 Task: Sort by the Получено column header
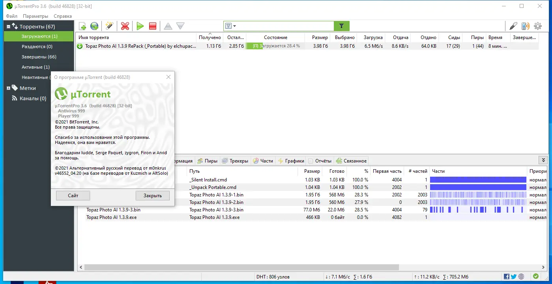tap(210, 37)
